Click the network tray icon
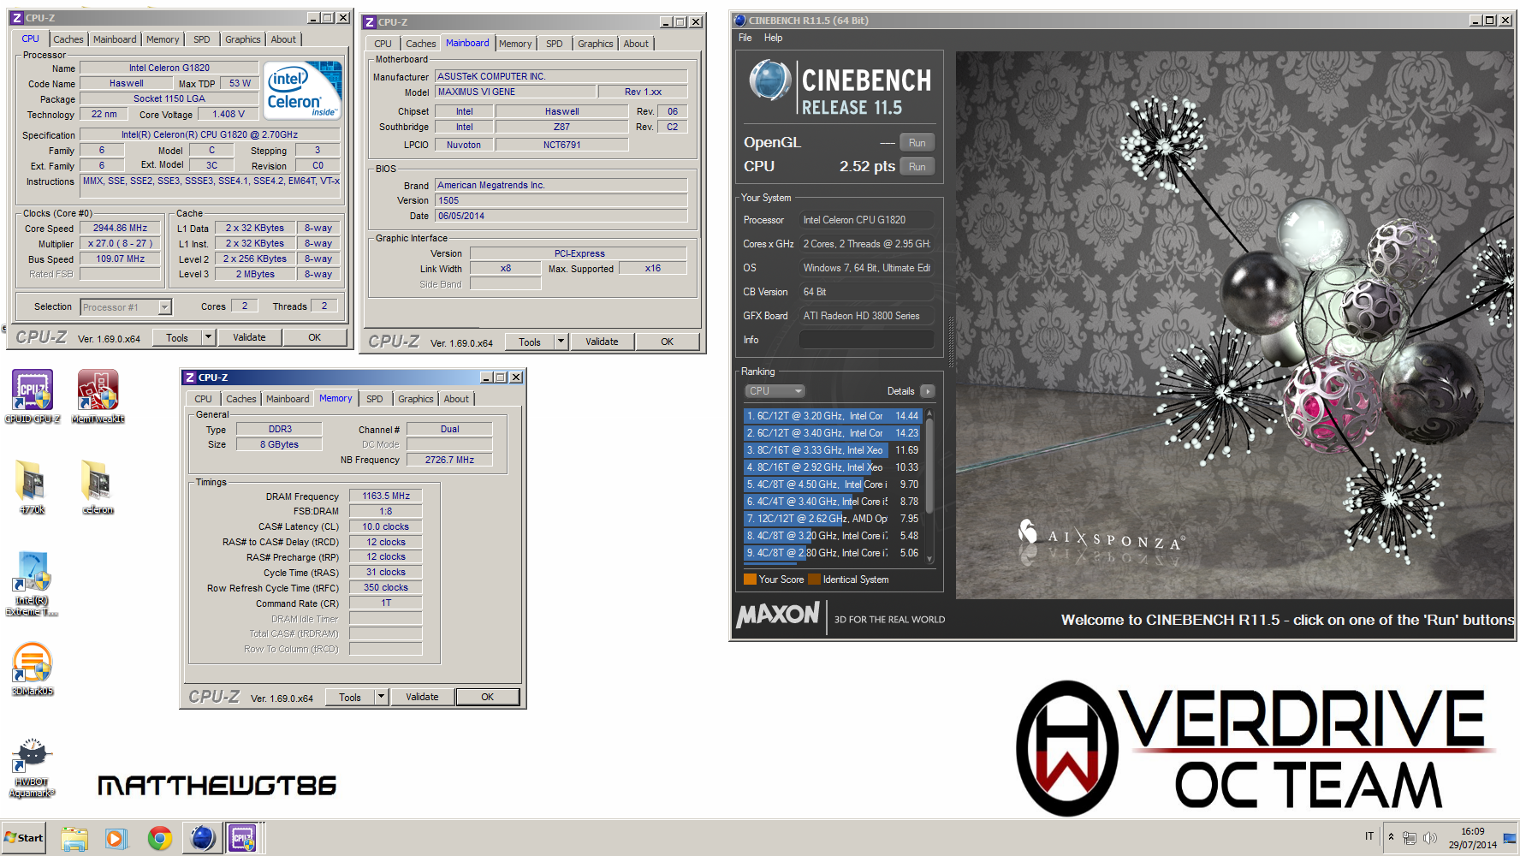 [x=1410, y=838]
